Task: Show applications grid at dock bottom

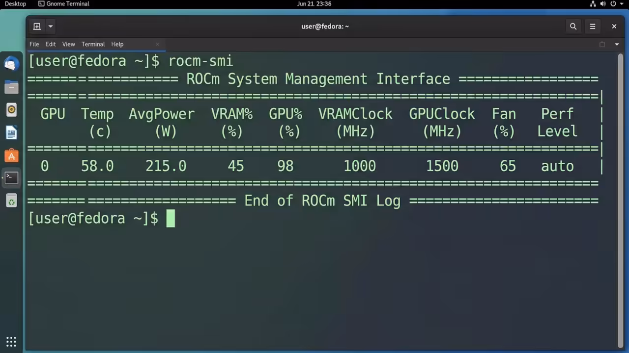Action: (x=11, y=341)
